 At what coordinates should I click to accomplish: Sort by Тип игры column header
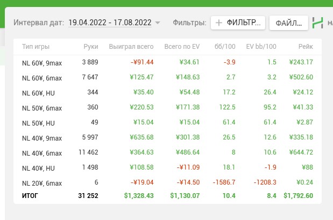click(x=36, y=47)
